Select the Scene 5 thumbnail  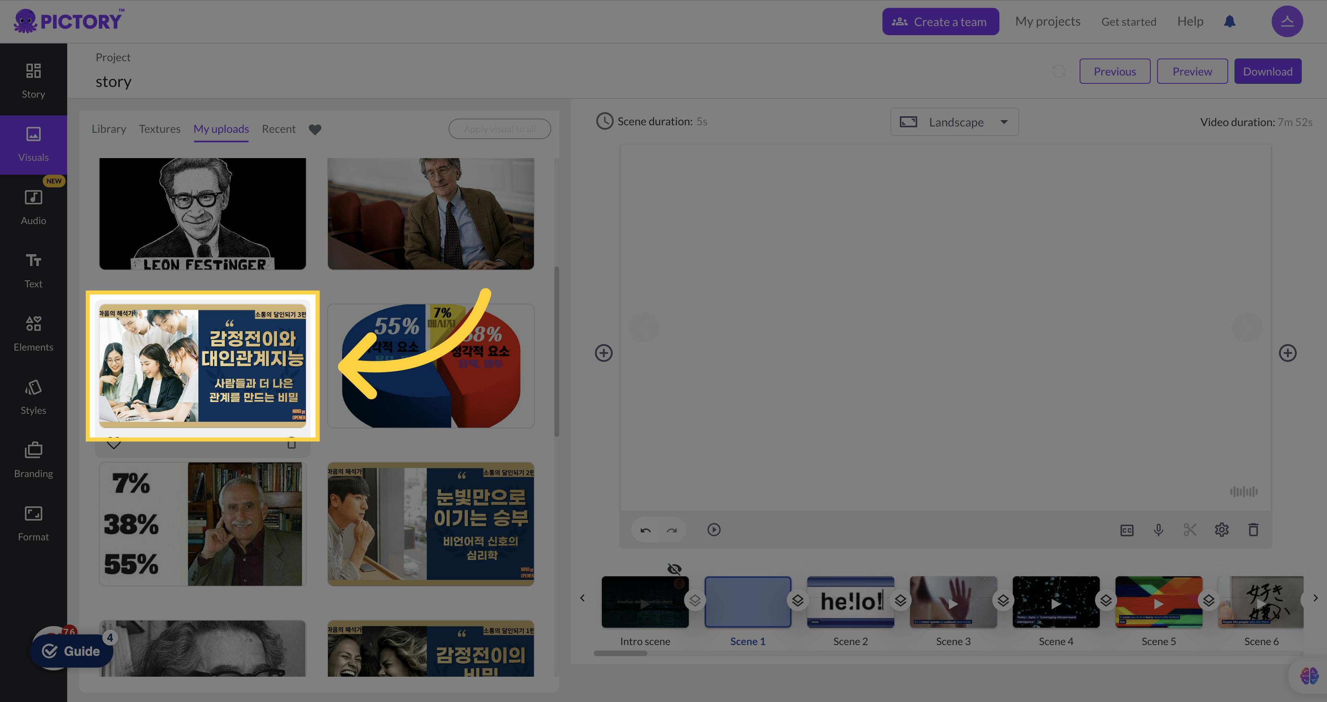[x=1159, y=602]
